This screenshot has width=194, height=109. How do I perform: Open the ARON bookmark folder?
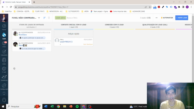tap(85, 12)
